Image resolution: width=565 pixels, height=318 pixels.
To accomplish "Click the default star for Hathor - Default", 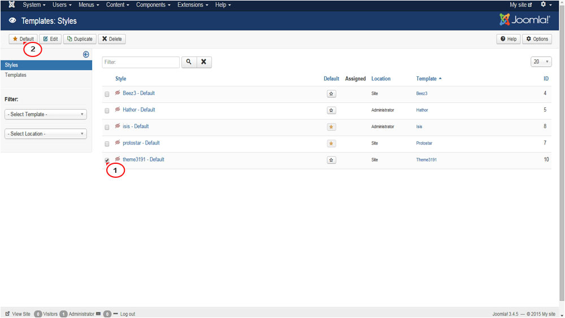I will click(x=331, y=110).
